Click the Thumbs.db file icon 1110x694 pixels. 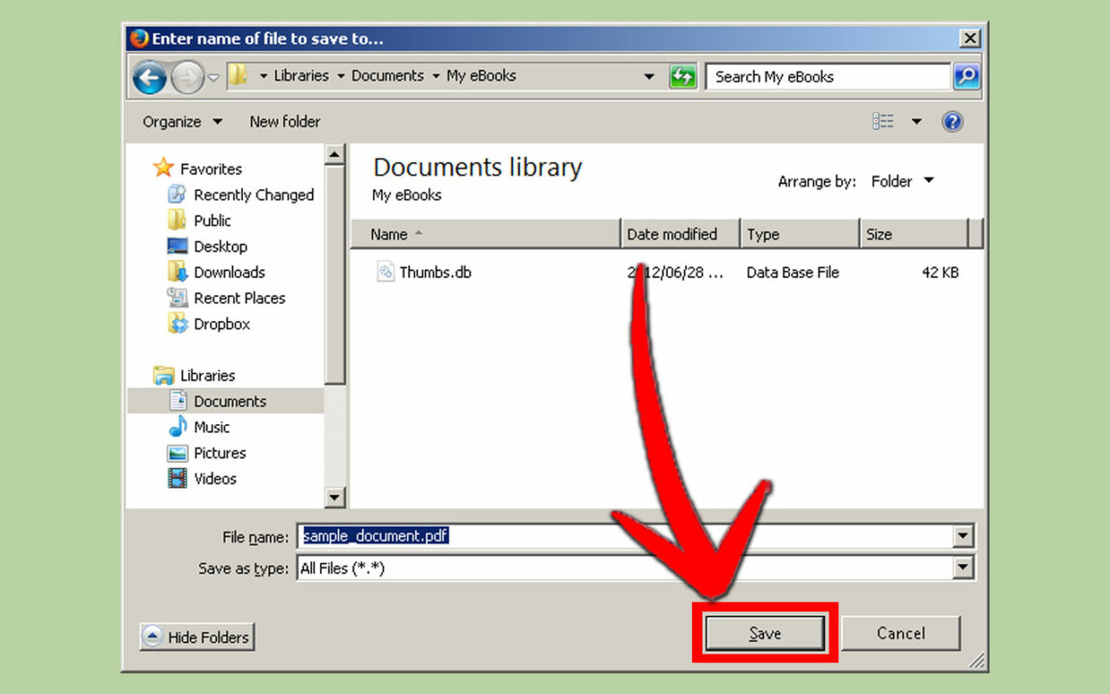pos(385,272)
